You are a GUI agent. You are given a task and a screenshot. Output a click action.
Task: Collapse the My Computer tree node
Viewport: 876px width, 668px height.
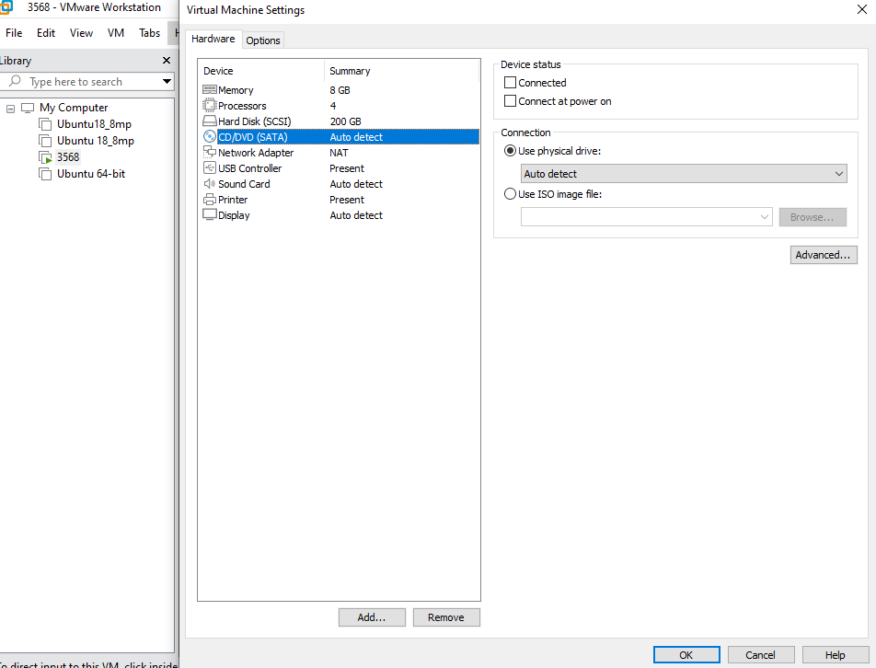[x=11, y=109]
